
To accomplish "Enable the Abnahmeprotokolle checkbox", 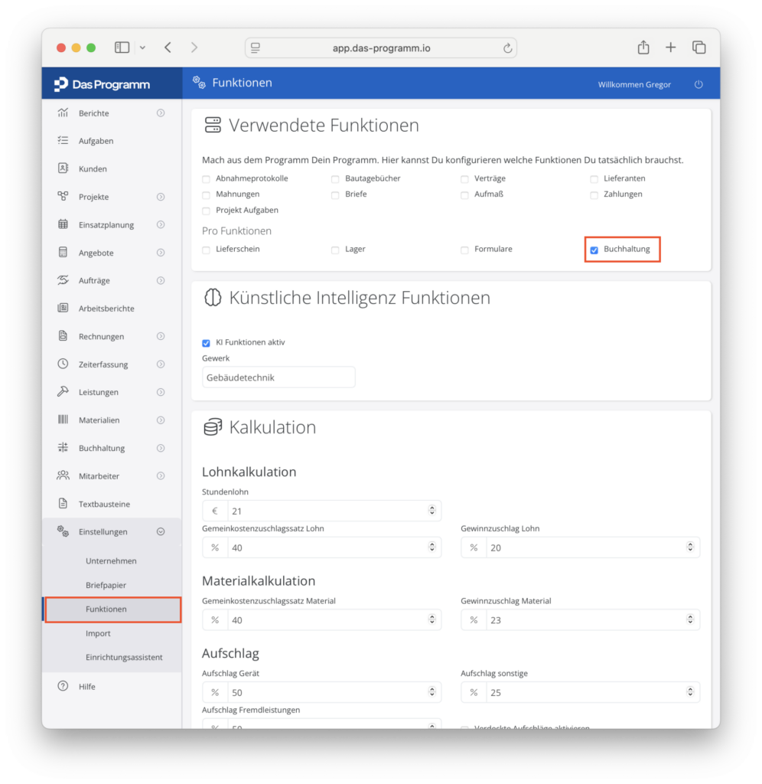I will (206, 179).
